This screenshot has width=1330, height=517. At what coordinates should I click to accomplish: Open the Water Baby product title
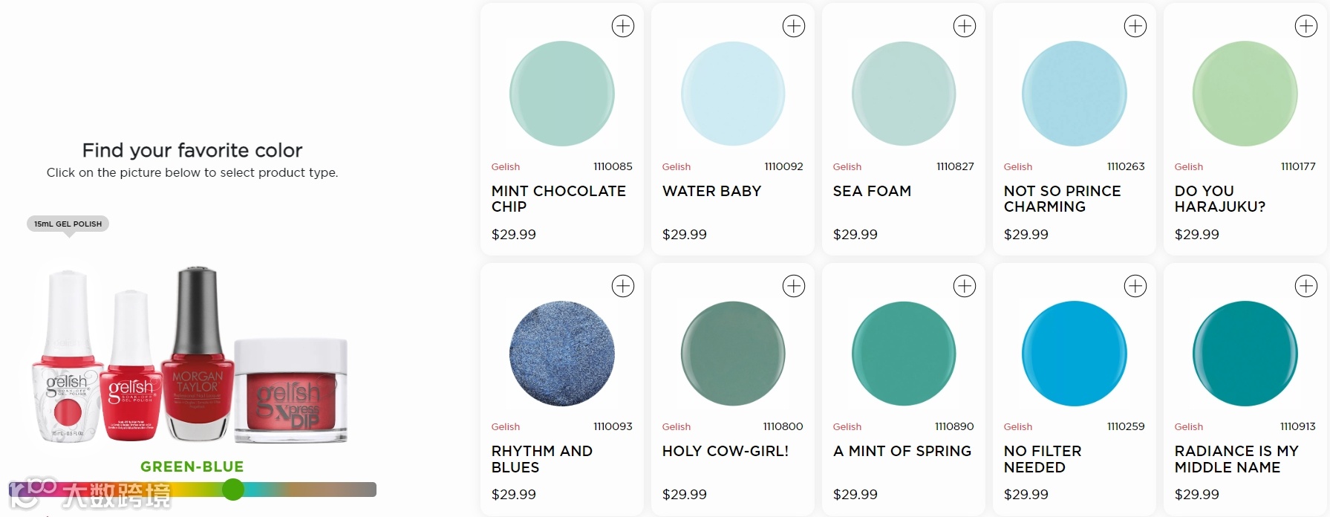tap(711, 191)
